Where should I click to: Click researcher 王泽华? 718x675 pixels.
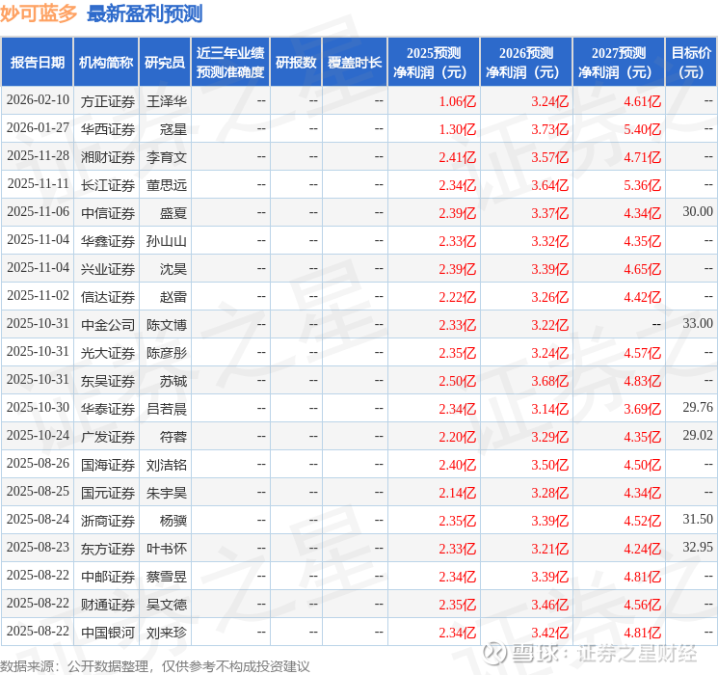(166, 101)
